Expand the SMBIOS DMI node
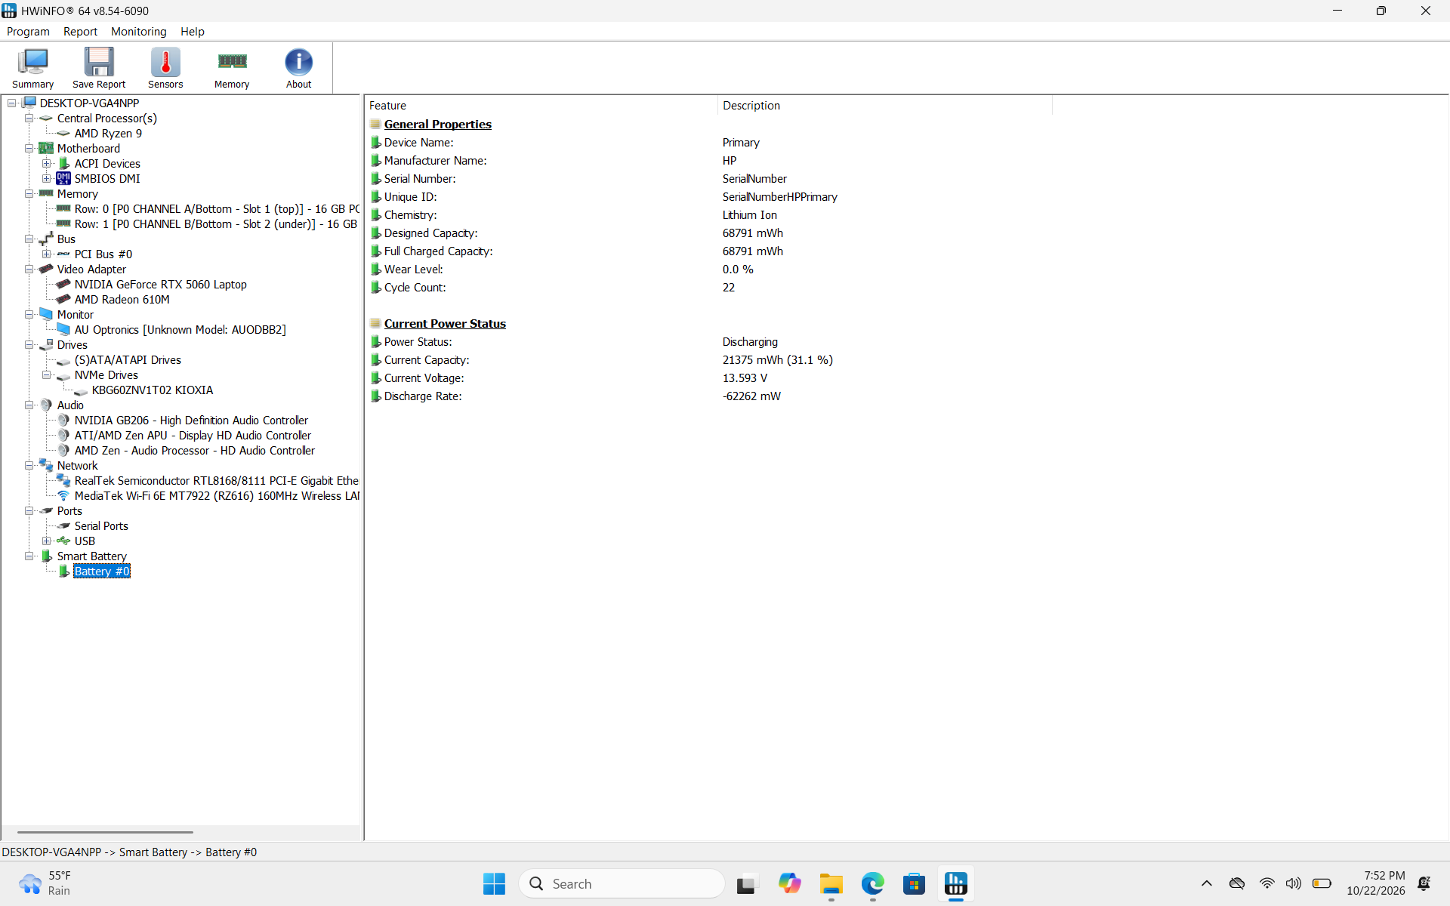Image resolution: width=1450 pixels, height=906 pixels. 47,179
